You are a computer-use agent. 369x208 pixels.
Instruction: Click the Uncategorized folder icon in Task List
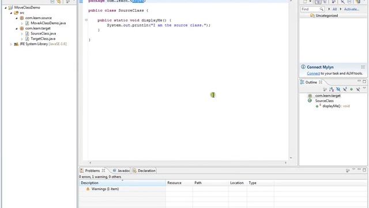click(x=312, y=16)
